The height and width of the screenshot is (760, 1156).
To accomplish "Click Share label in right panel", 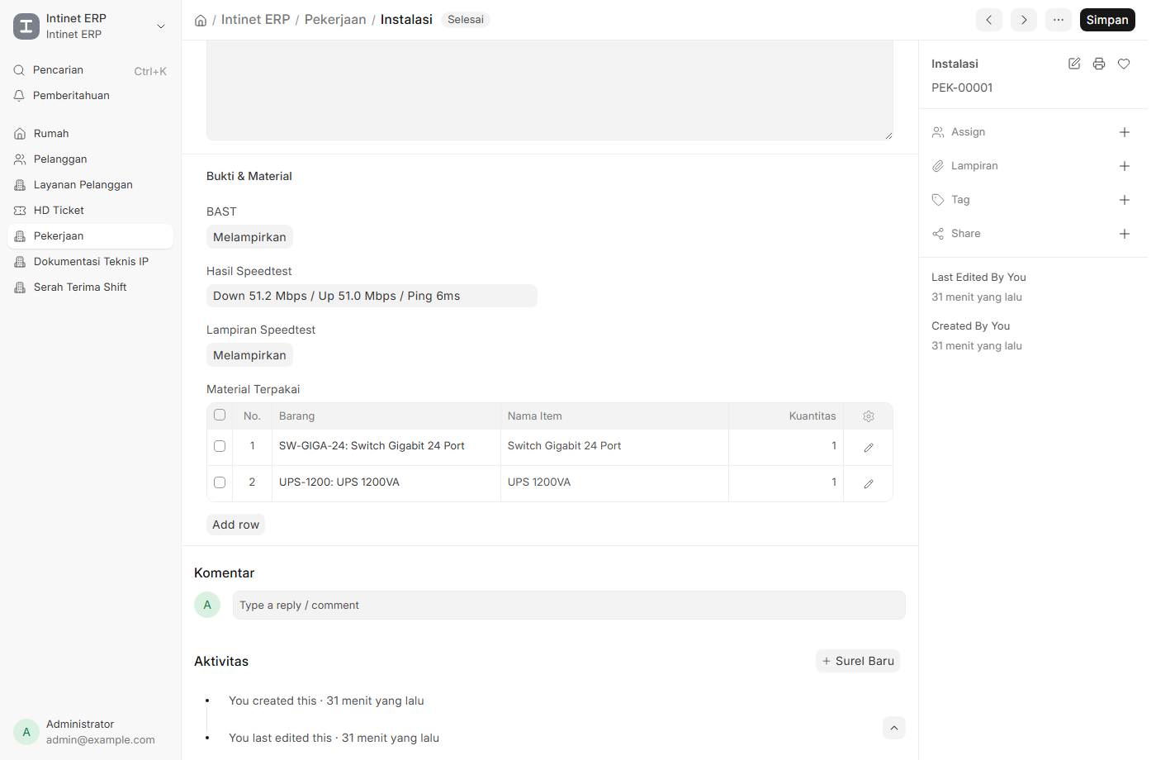I will (x=965, y=234).
